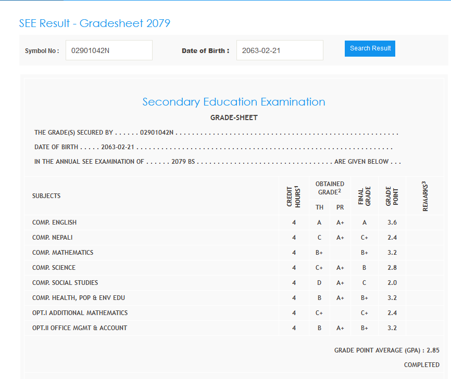Click the Symbol No input field
The image size is (451, 379).
pos(109,50)
